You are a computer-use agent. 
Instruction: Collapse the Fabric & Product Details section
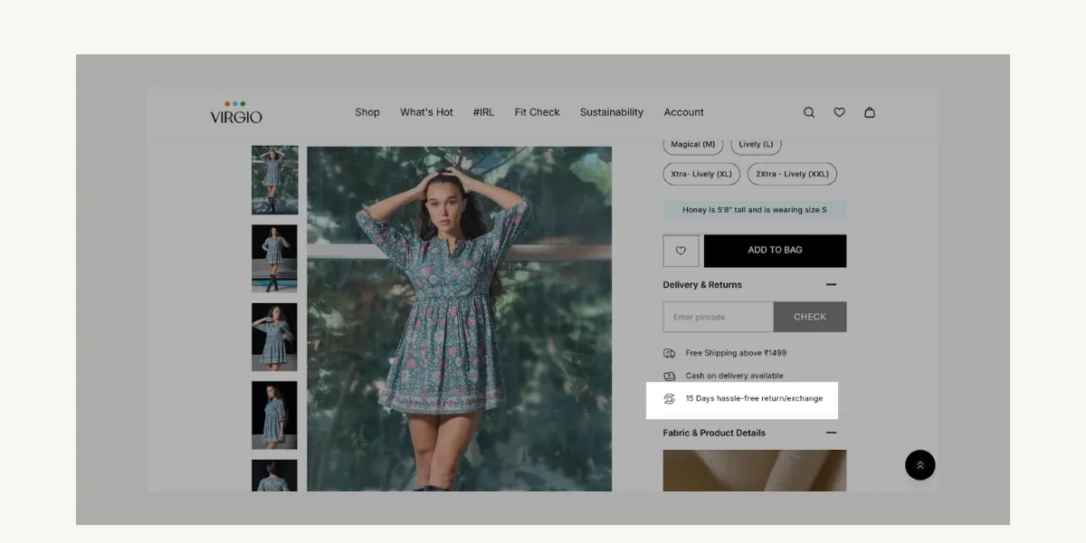coord(832,433)
